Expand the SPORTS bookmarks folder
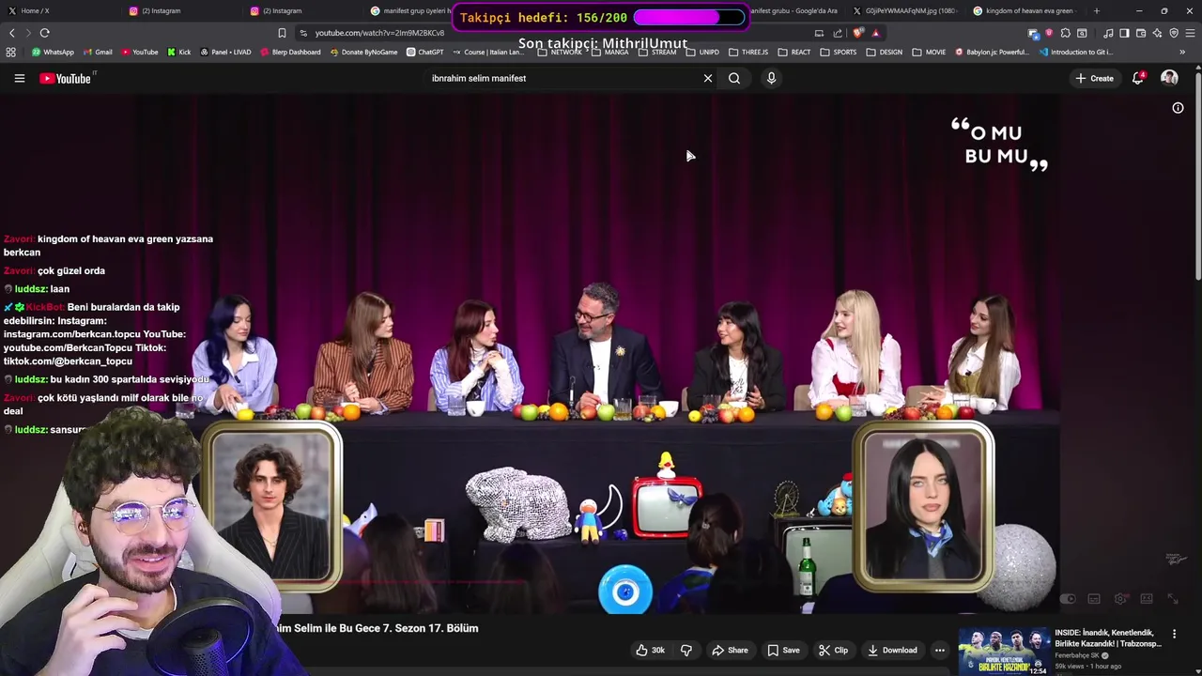Screen dimensions: 1202x676 839,52
